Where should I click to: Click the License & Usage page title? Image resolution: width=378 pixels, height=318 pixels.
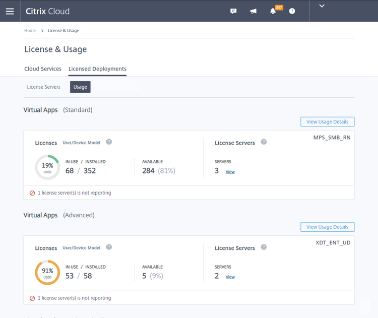click(55, 49)
